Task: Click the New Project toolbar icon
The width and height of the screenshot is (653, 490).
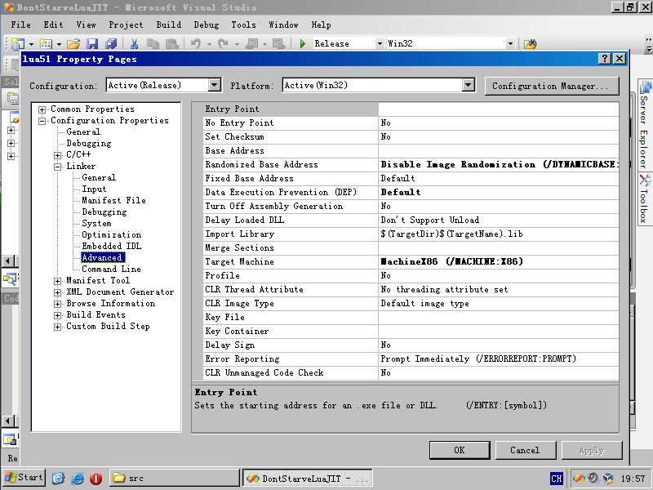Action: point(18,43)
